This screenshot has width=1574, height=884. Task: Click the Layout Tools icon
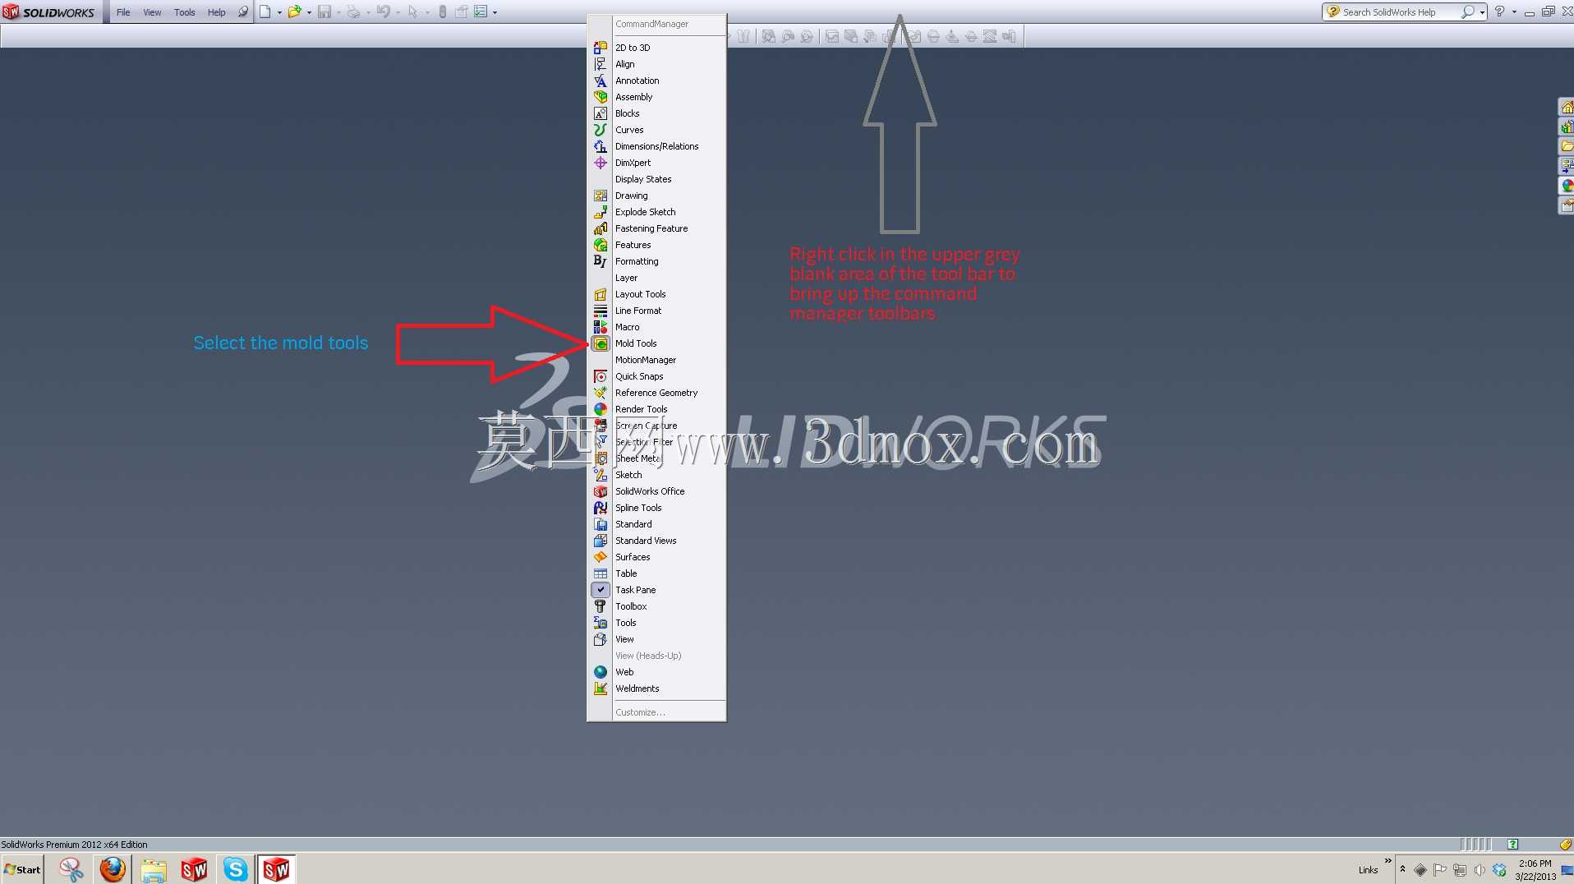point(601,294)
